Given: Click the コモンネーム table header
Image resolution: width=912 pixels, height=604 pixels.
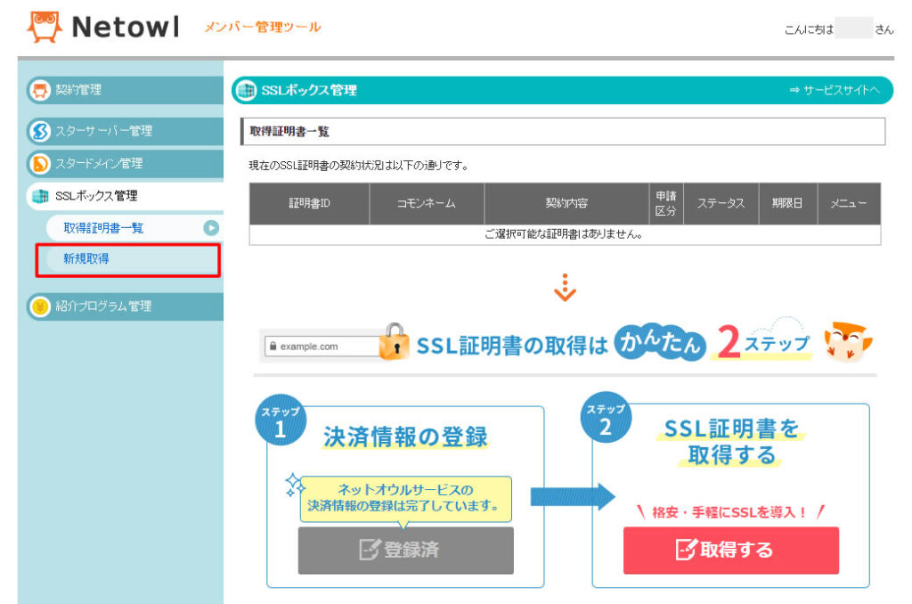Looking at the screenshot, I should click(427, 203).
